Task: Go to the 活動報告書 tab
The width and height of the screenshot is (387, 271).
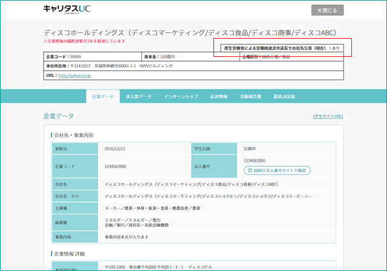Action: [250, 97]
